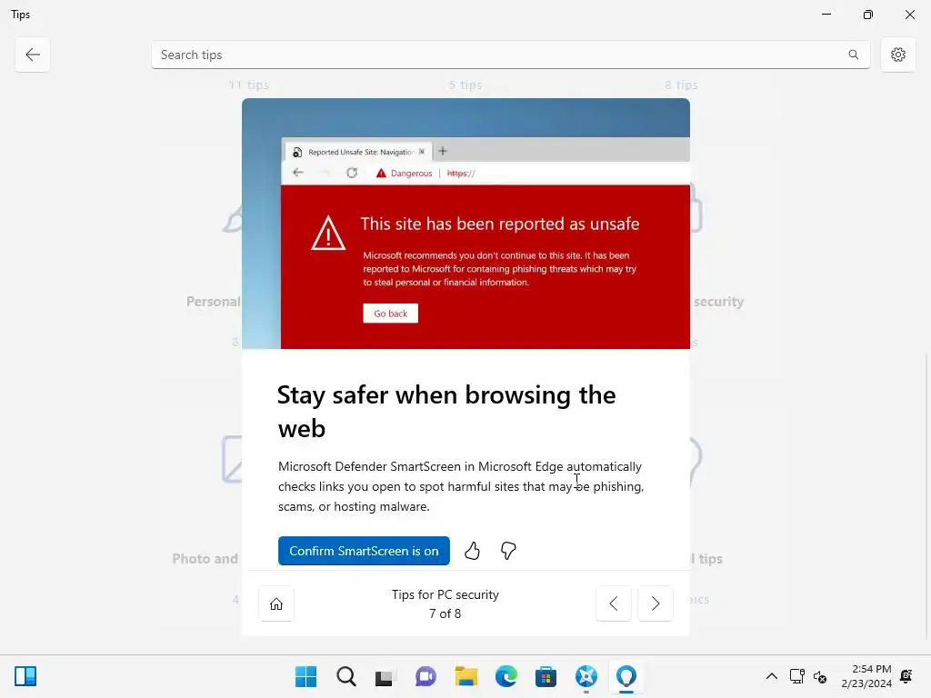This screenshot has height=698, width=931.
Task: Open the Widgets panel on taskbar
Action: [25, 676]
